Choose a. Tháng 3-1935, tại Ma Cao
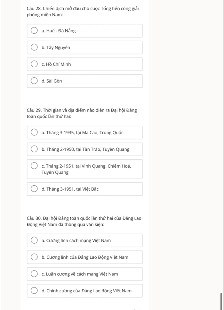The image size is (224, 310). click(34, 133)
